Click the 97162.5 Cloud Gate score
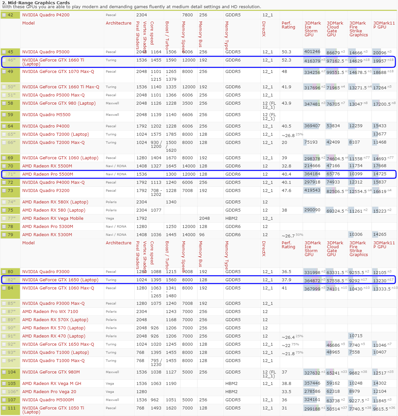Screen dimensions: 398x416 [335, 61]
